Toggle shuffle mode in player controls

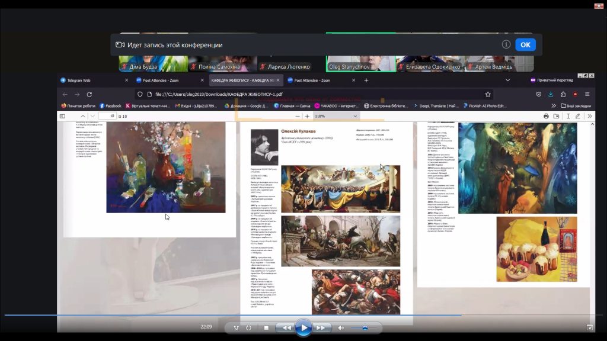(x=235, y=327)
